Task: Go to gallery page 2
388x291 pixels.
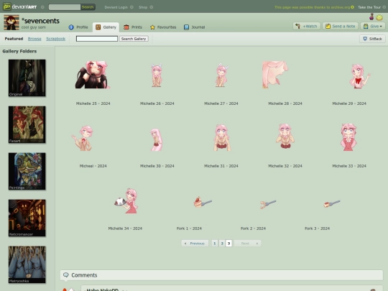Action: point(222,244)
